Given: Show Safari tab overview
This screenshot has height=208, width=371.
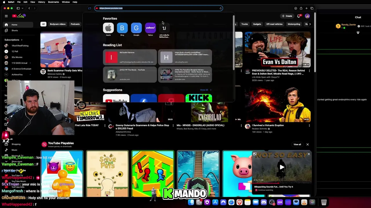Looking at the screenshot, I should tap(312, 8).
